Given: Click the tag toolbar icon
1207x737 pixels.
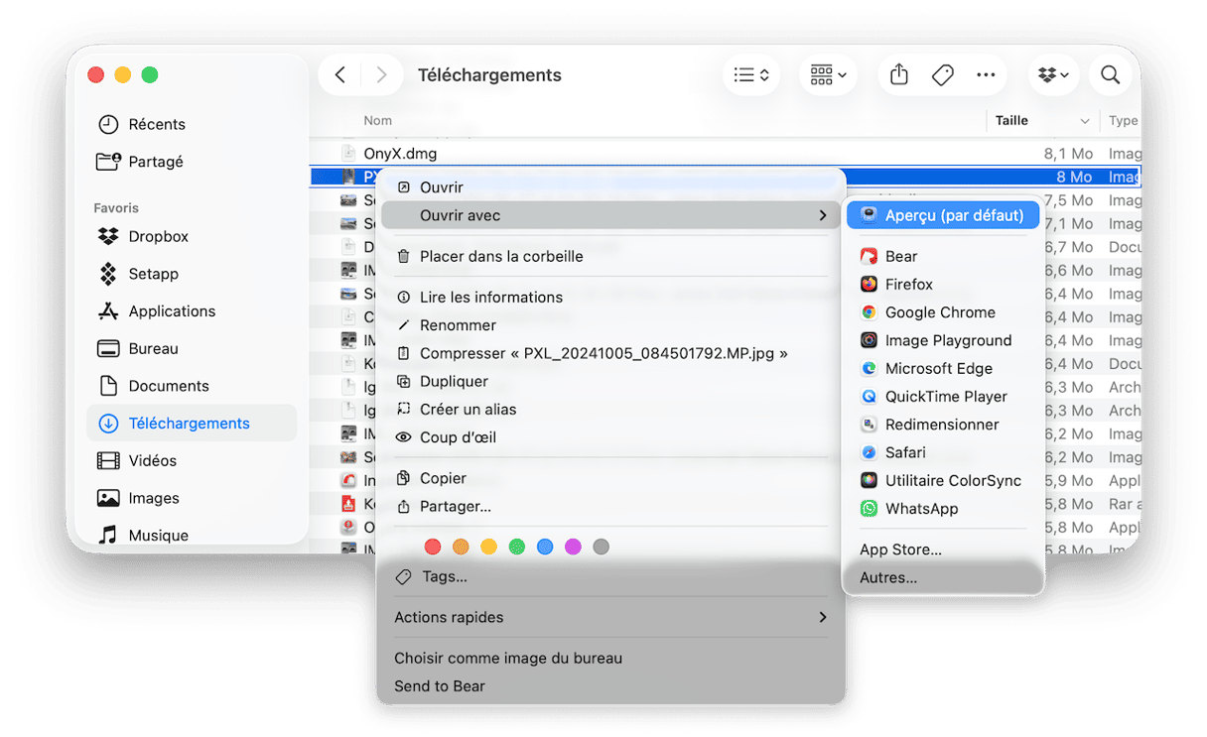Looking at the screenshot, I should [943, 75].
